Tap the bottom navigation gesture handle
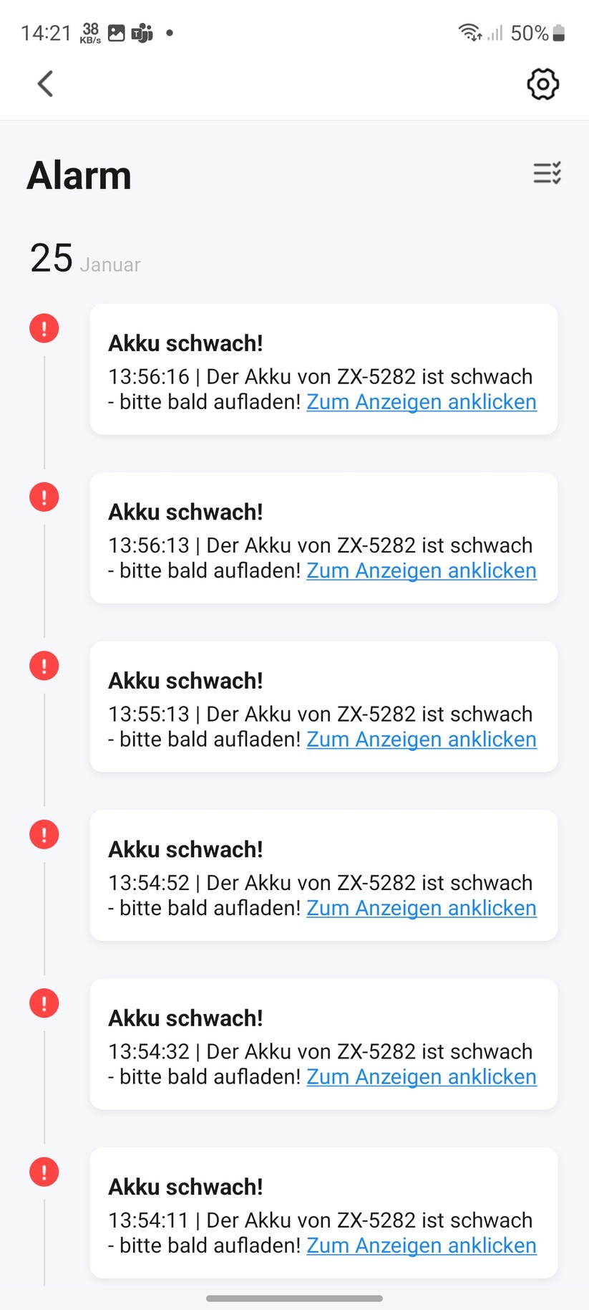The height and width of the screenshot is (1310, 589). (x=294, y=1298)
